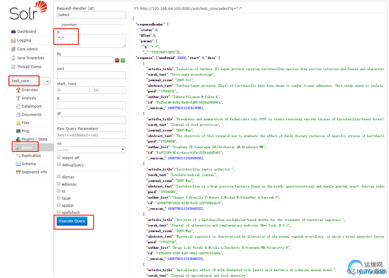Image resolution: width=389 pixels, height=278 pixels.
Task: Click the Request-Handler /select field
Action: tap(91, 15)
